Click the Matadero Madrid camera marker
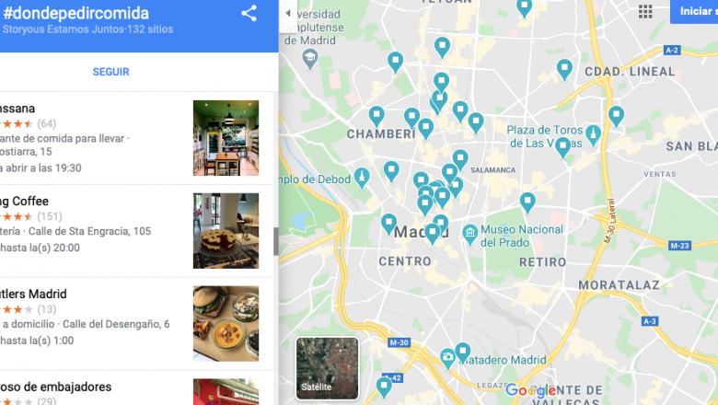This screenshot has width=718, height=405. tap(447, 358)
